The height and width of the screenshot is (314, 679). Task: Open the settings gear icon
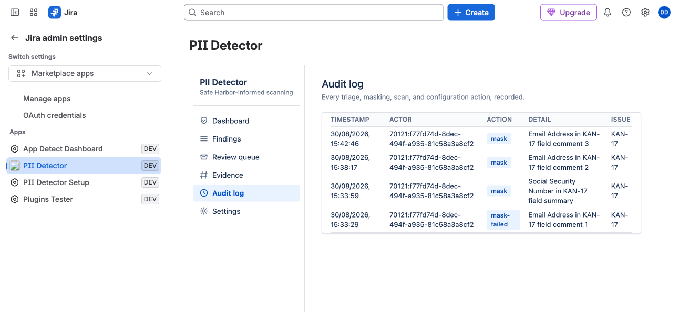tap(645, 13)
